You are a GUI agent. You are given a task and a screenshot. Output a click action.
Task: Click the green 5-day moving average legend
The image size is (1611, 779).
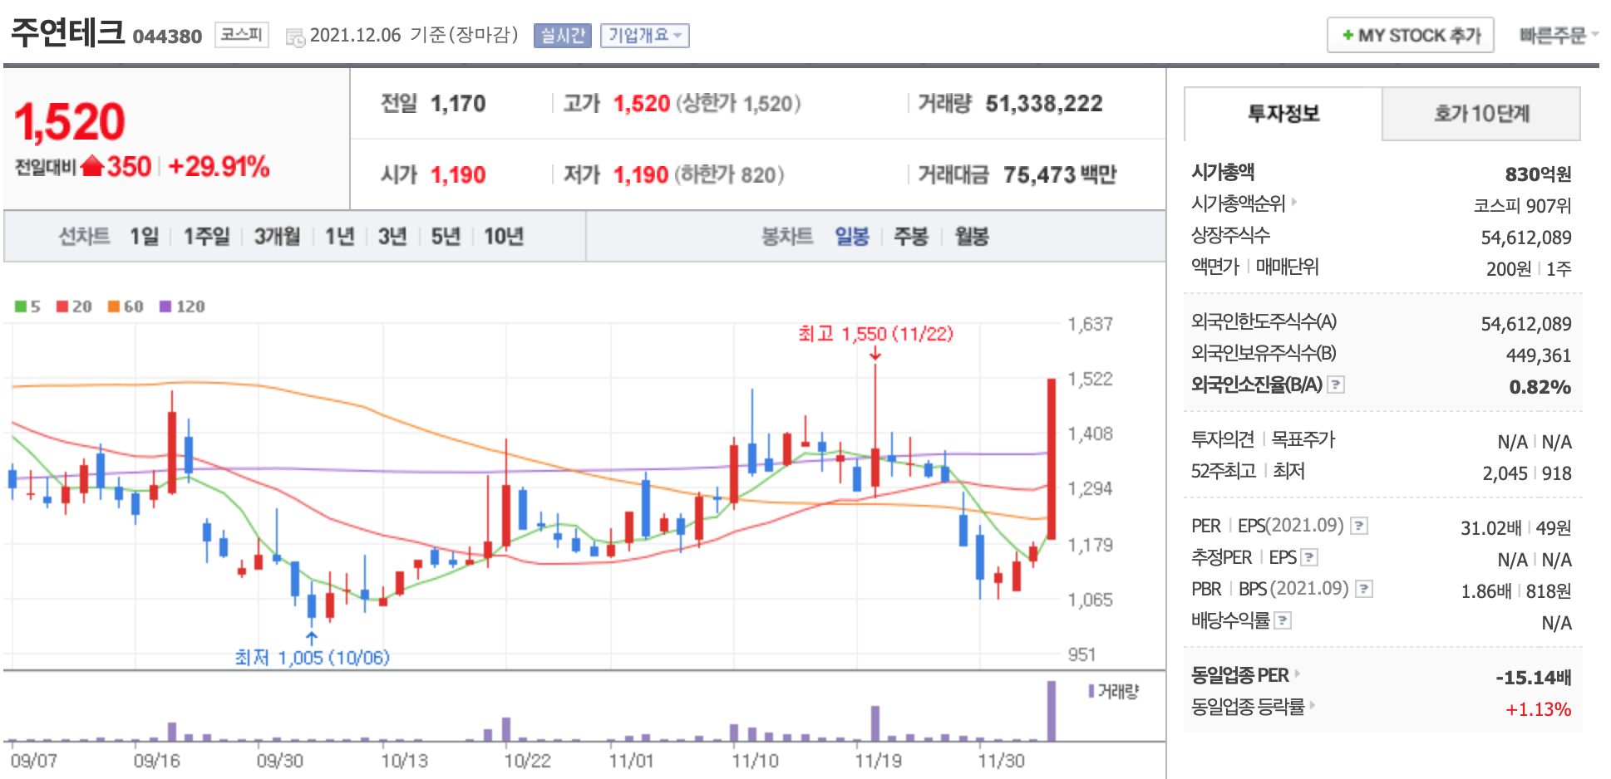27,306
